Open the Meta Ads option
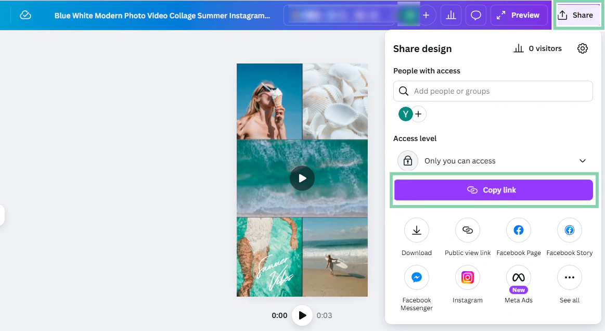The width and height of the screenshot is (605, 331). (x=519, y=284)
